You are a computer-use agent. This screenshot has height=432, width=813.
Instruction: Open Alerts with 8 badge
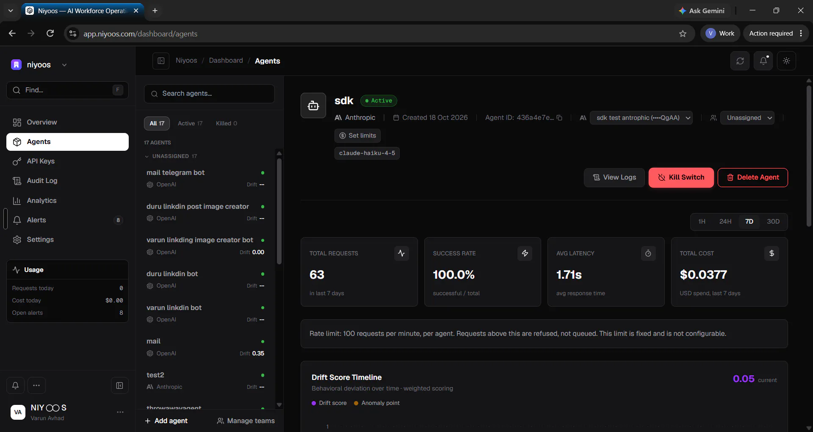pyautogui.click(x=67, y=220)
